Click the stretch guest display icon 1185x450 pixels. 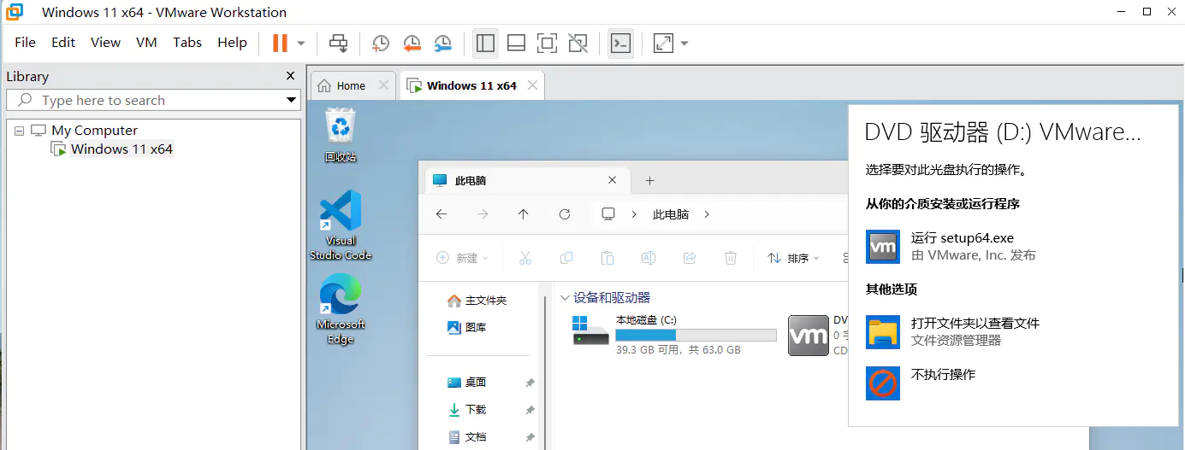point(663,43)
